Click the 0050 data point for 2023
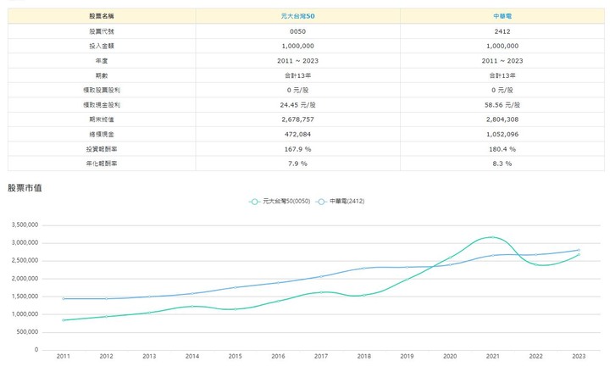610x366 pixels. 579,255
